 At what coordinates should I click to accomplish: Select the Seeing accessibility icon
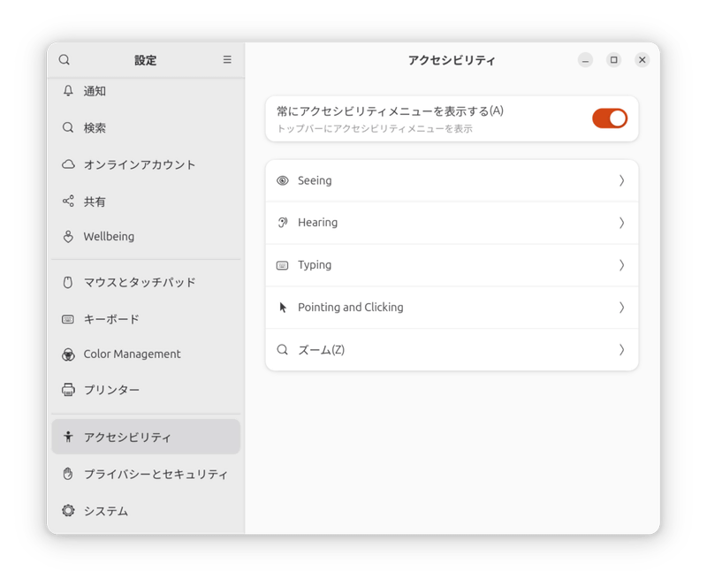point(283,180)
